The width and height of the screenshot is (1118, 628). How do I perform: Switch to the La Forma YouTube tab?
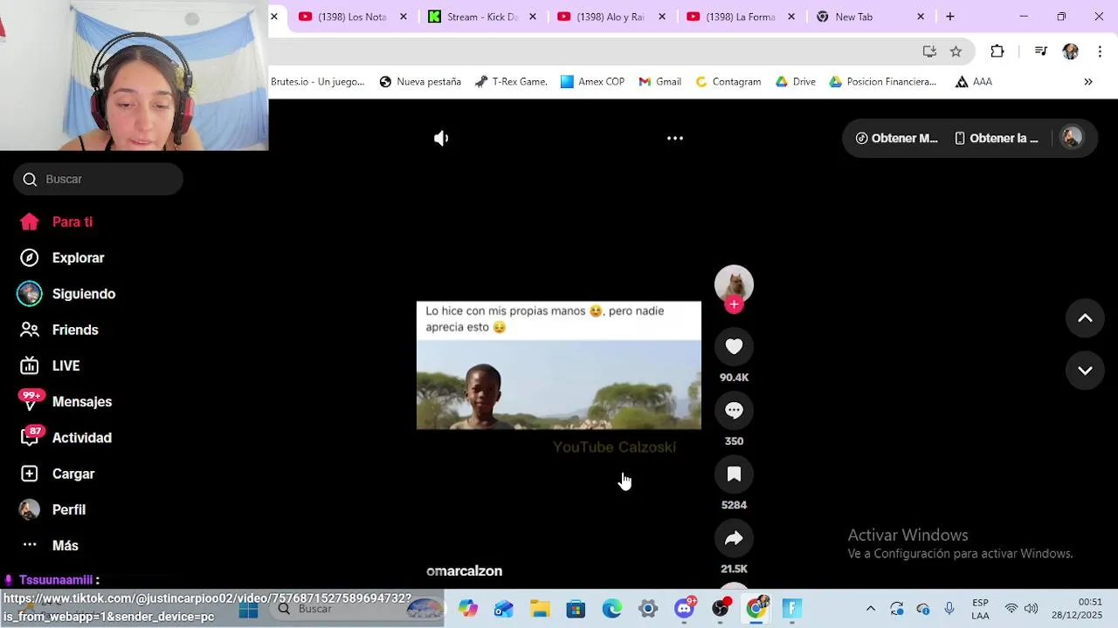point(740,17)
